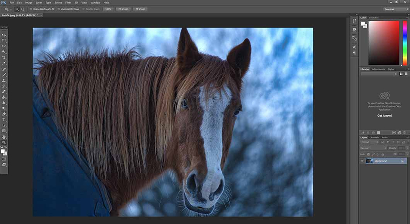Select the Path Selection tool
410x224 pixels.
click(4, 125)
